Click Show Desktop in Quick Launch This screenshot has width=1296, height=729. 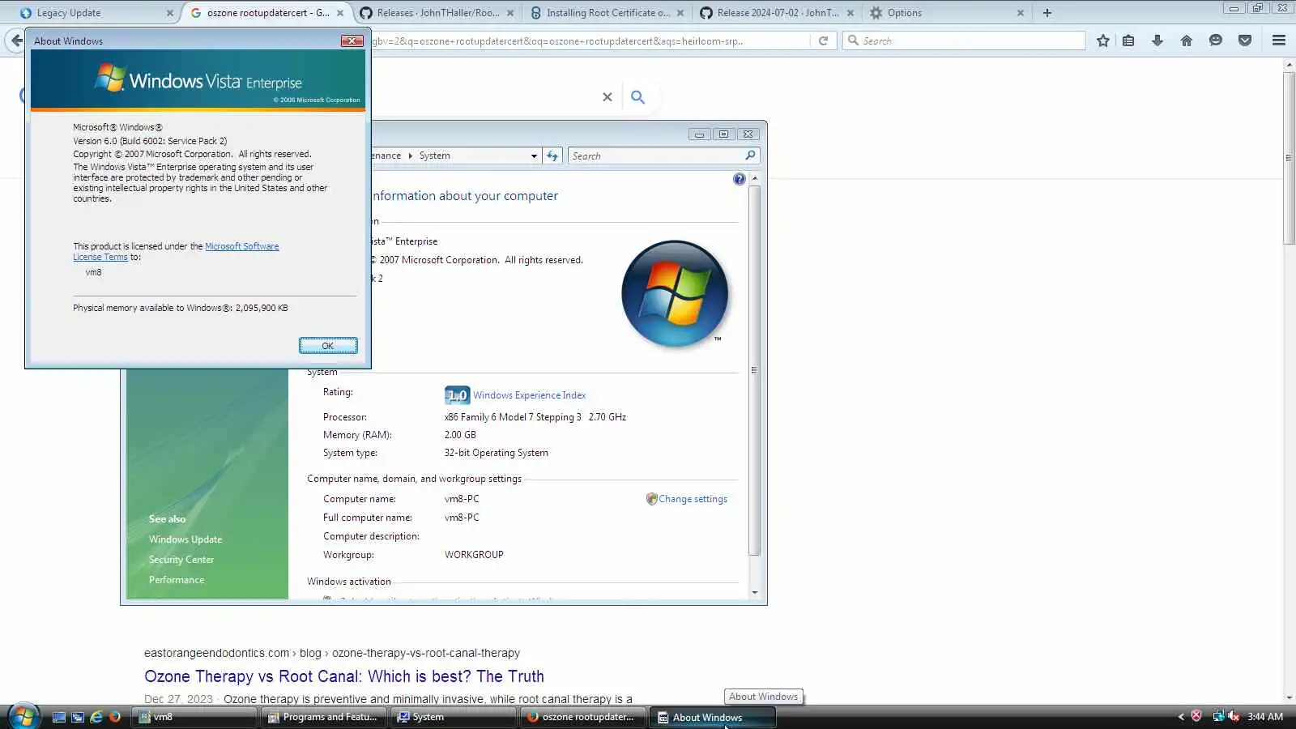click(59, 717)
